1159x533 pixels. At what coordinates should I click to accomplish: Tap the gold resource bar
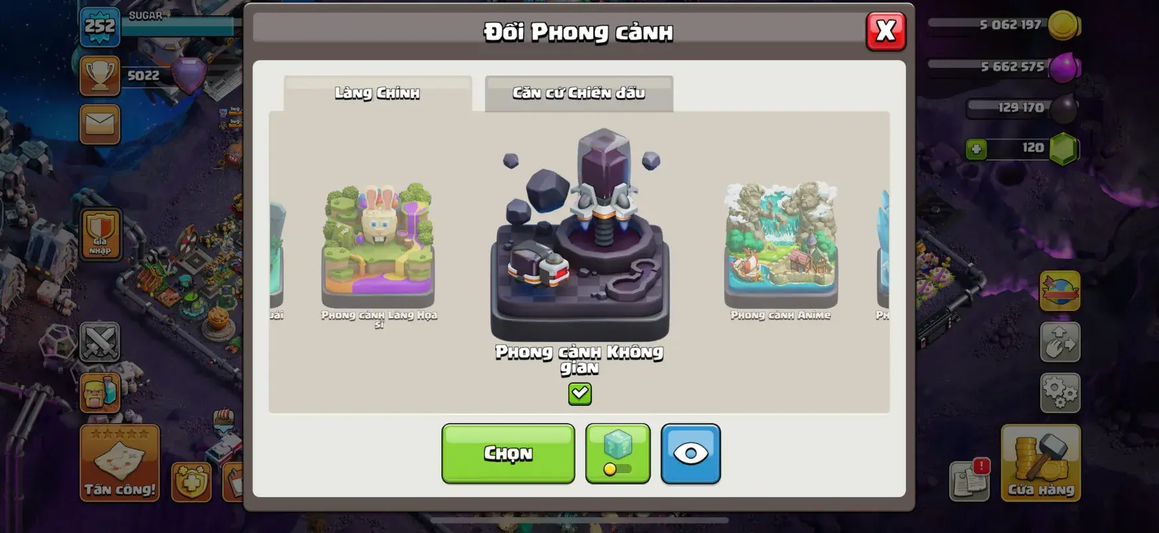pyautogui.click(x=1002, y=25)
